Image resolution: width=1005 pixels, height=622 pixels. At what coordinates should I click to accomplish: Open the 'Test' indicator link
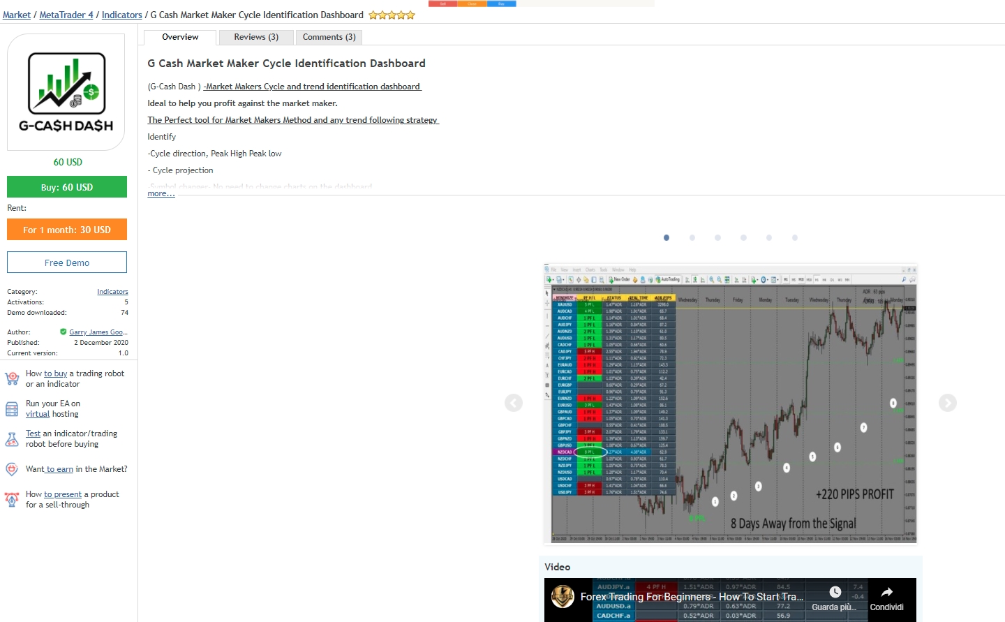click(33, 434)
